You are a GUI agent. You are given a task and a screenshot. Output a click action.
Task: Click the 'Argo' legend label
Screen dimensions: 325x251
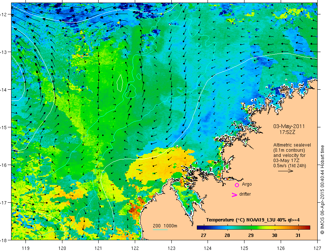point(247,184)
